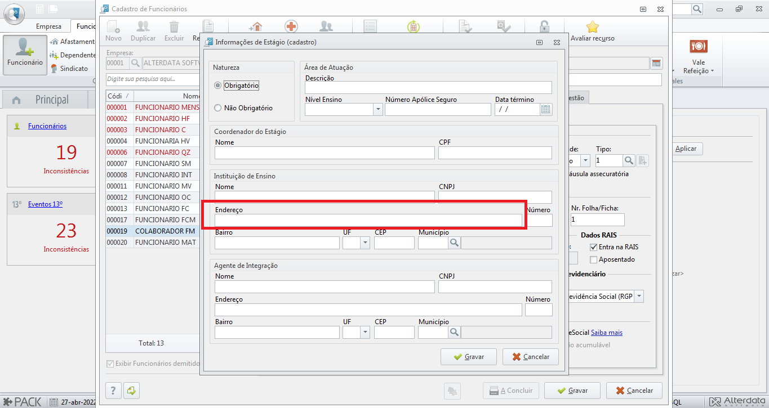Open the dropdown left of Tipo field
This screenshot has width=769, height=408.
(585, 160)
